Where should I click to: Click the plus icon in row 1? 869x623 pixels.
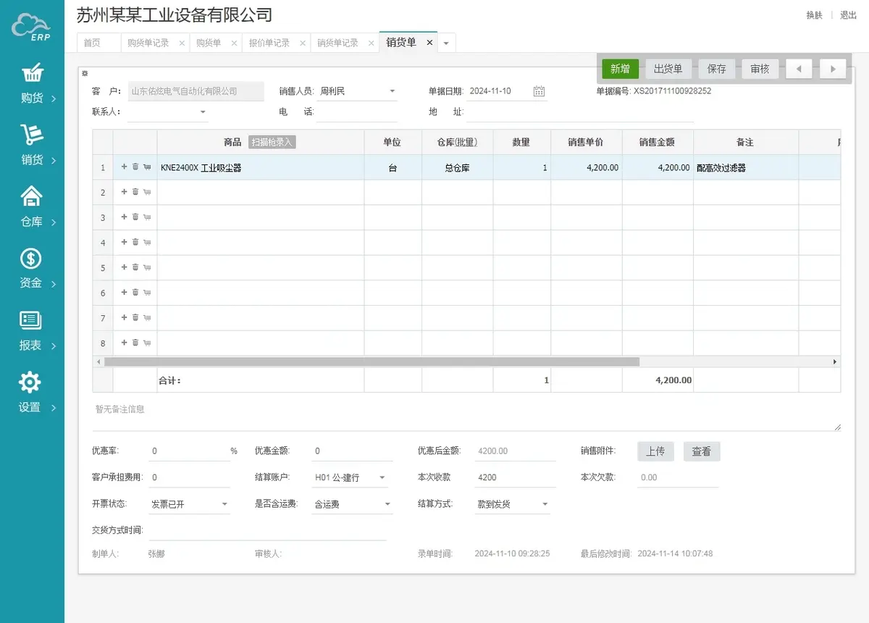[x=124, y=167]
